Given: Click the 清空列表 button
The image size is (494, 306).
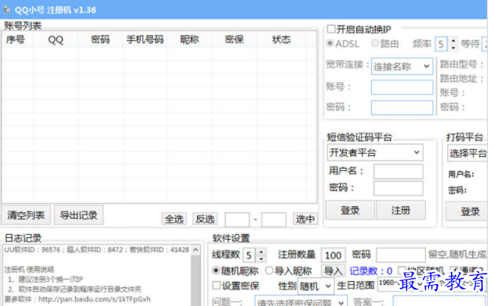Looking at the screenshot, I should (x=26, y=215).
